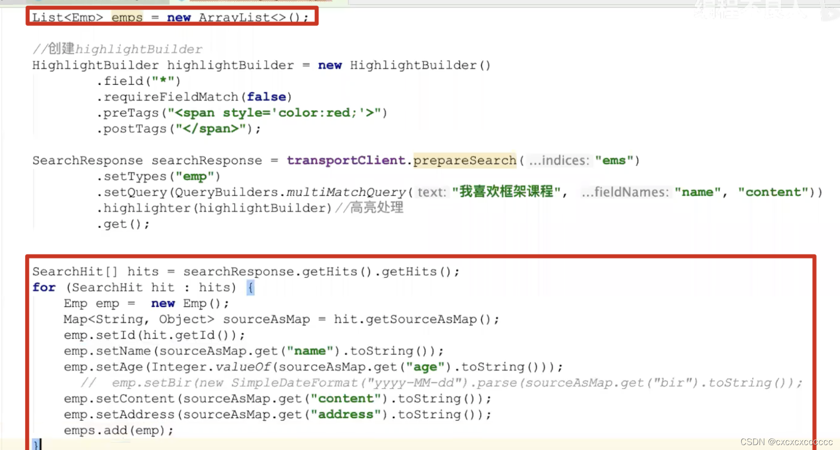Click 'multiMatchQuery' method name
The height and width of the screenshot is (450, 840).
click(346, 192)
